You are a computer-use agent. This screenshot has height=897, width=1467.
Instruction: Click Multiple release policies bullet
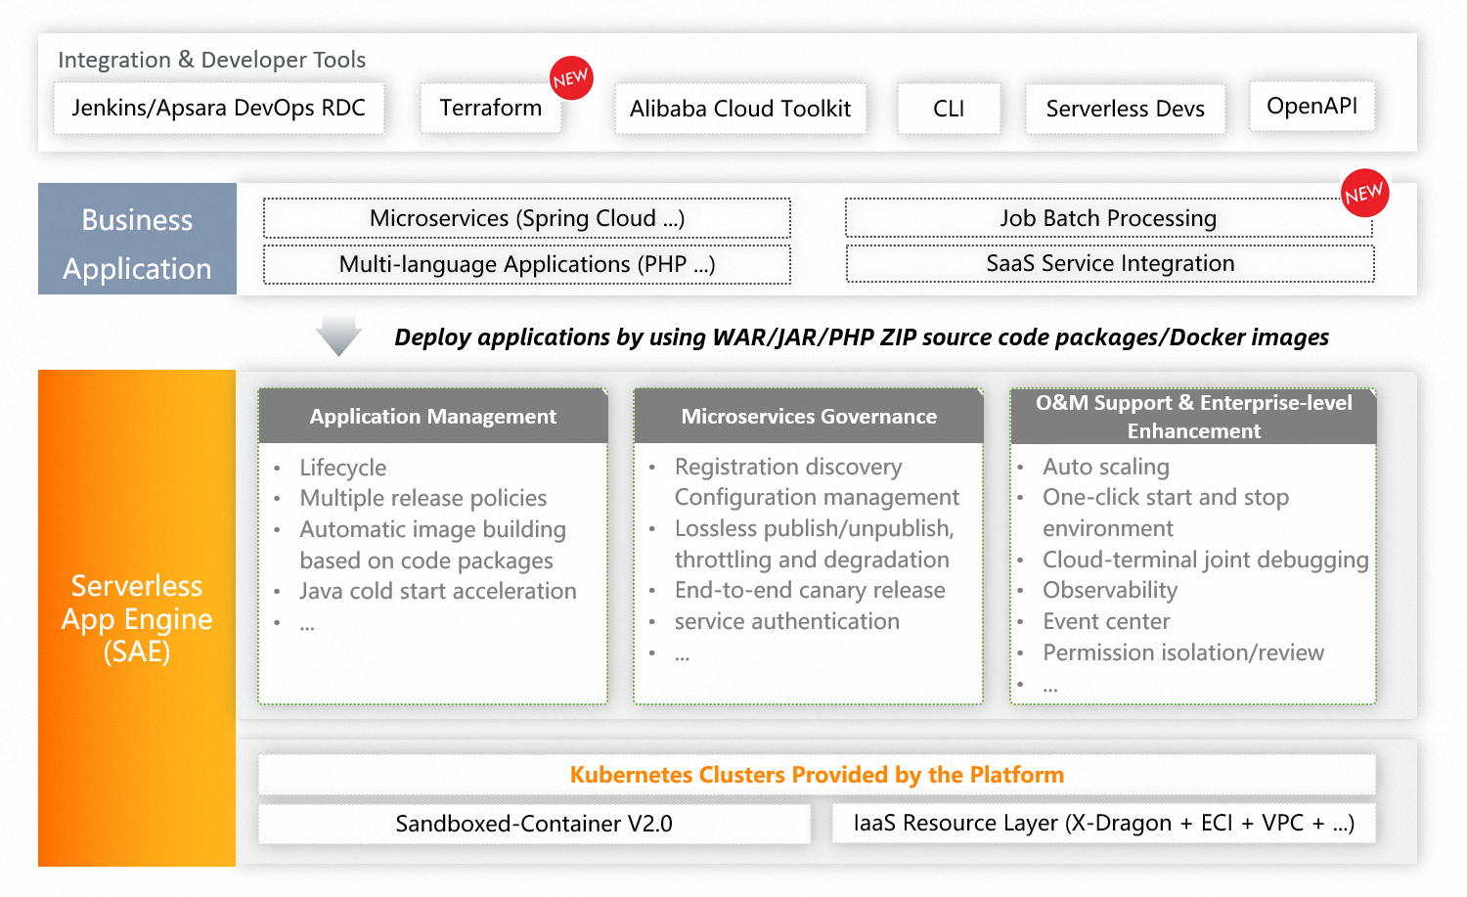pos(423,498)
